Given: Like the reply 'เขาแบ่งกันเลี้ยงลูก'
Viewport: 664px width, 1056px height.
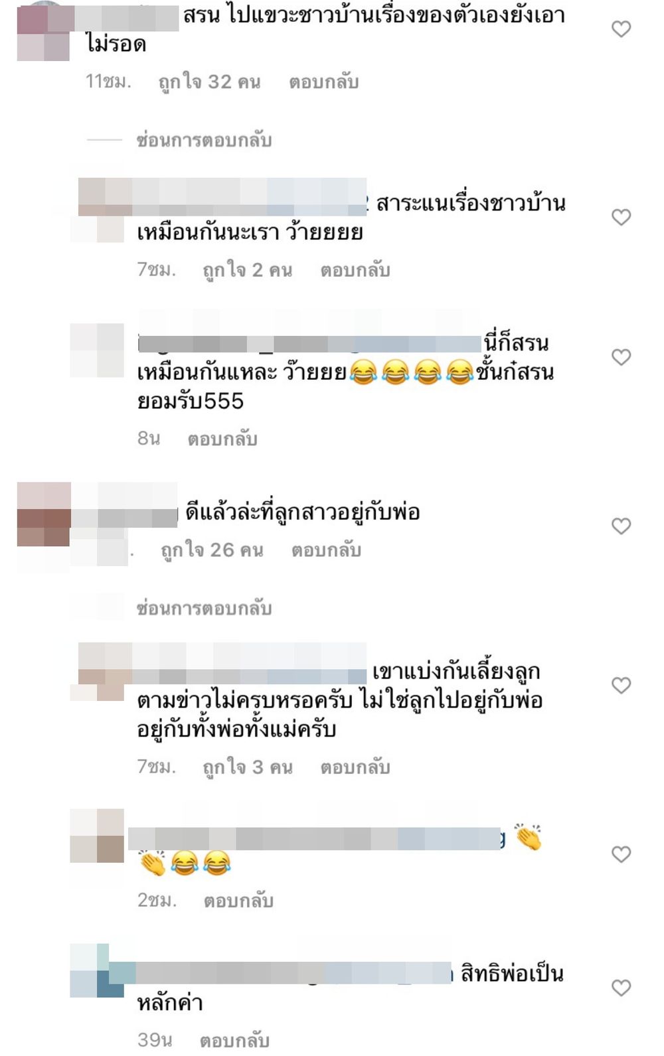Looking at the screenshot, I should [x=621, y=685].
